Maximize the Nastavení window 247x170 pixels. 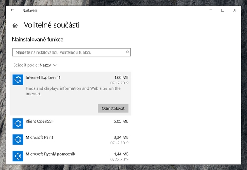click(223, 10)
